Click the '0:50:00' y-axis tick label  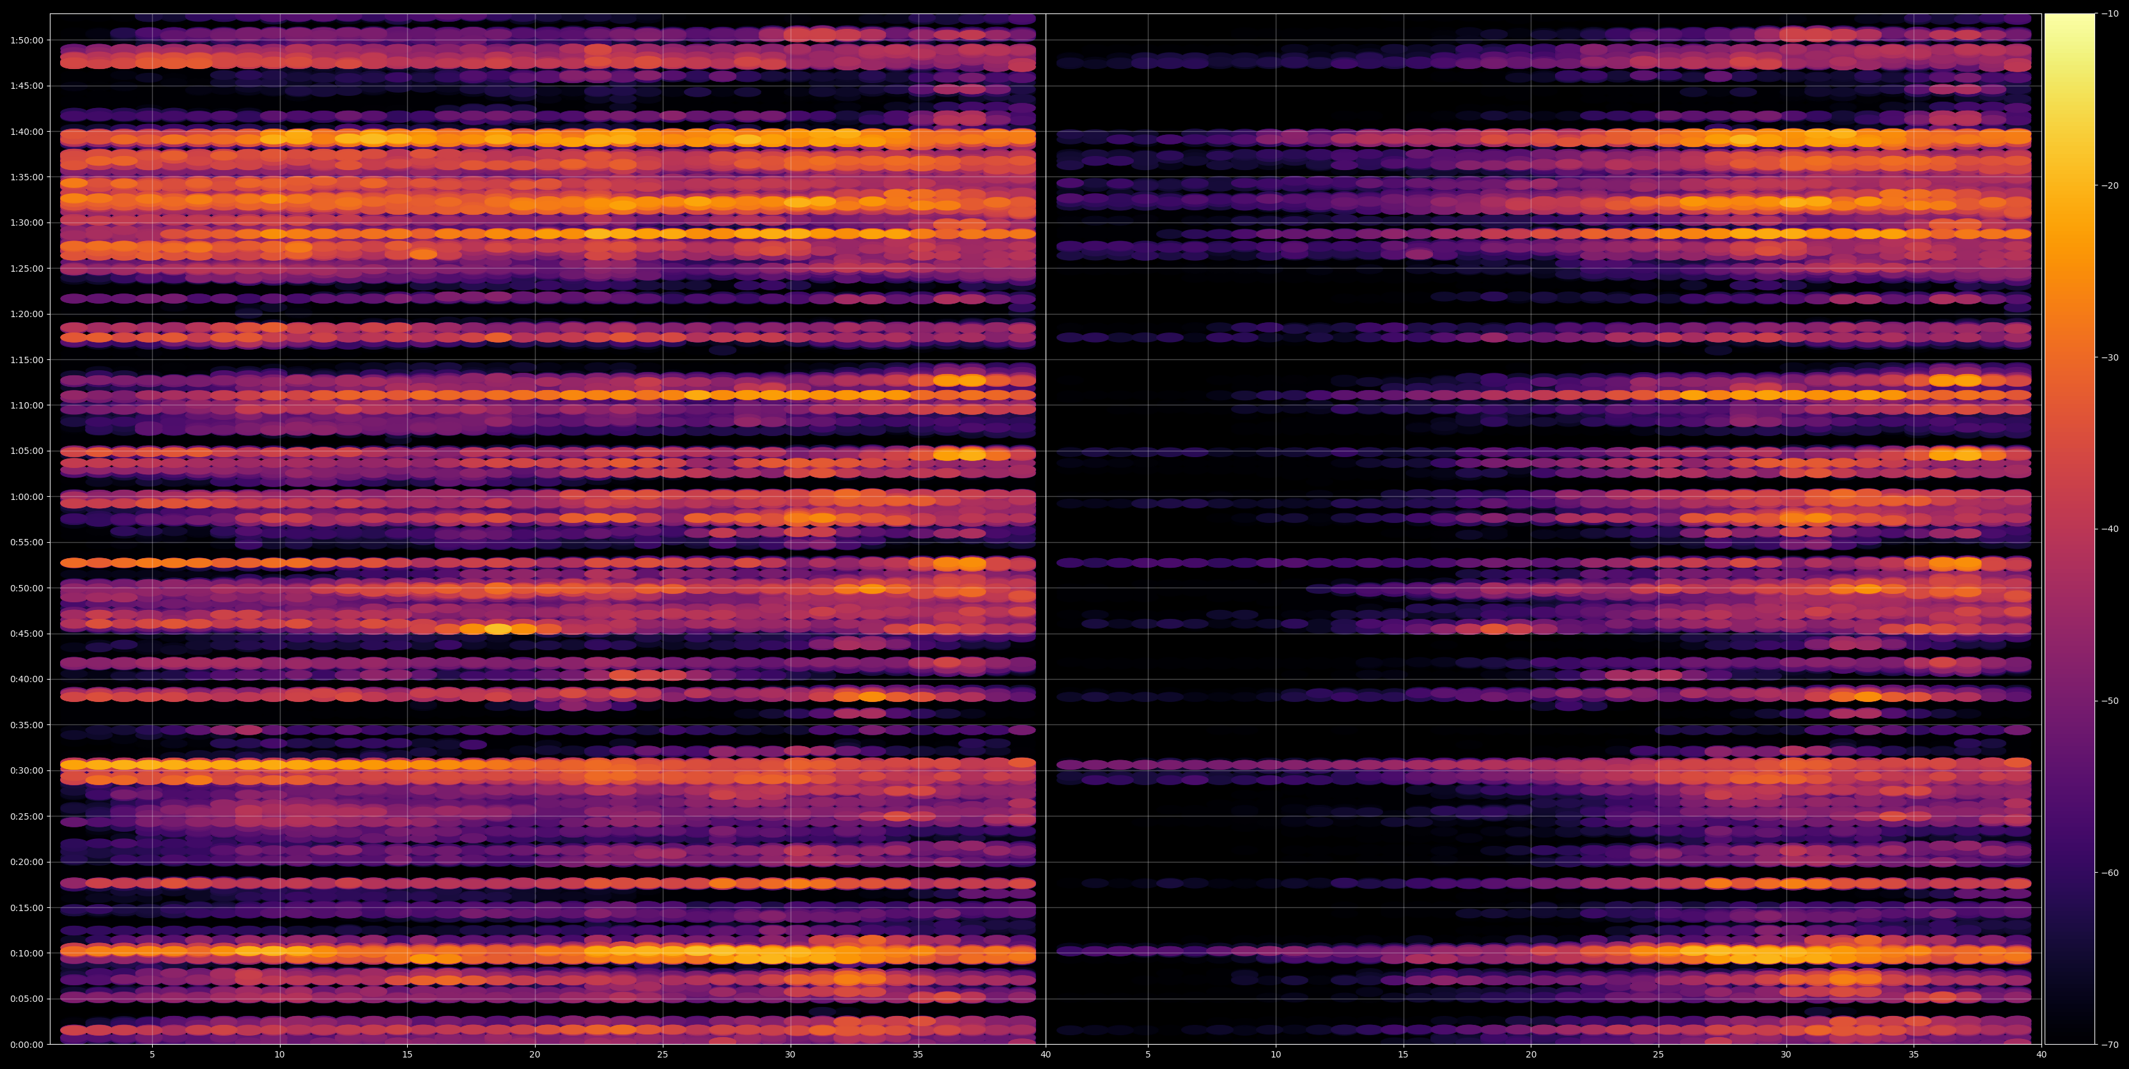click(x=27, y=588)
